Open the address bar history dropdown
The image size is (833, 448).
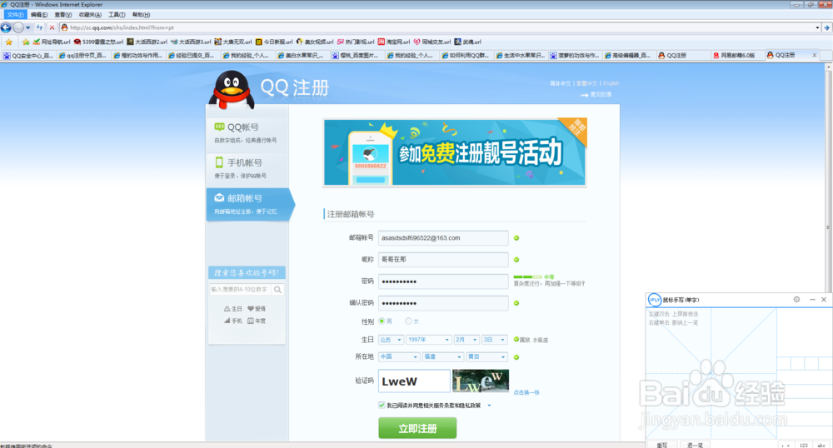[x=817, y=27]
